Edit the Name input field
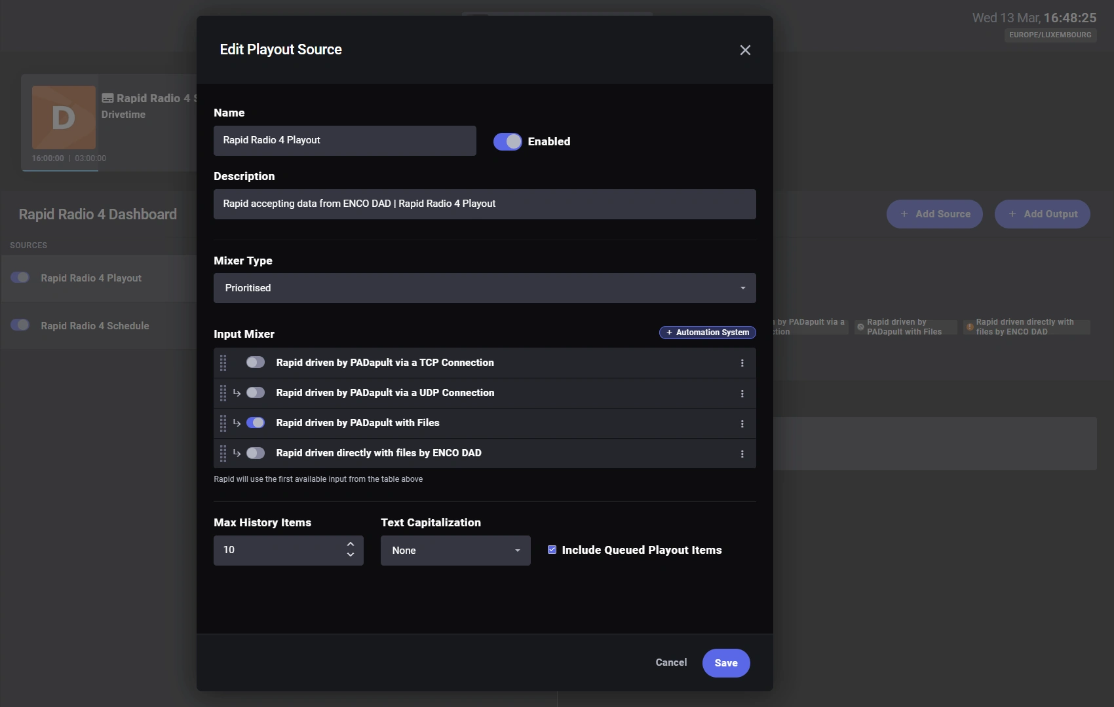This screenshot has width=1114, height=707. (x=345, y=141)
